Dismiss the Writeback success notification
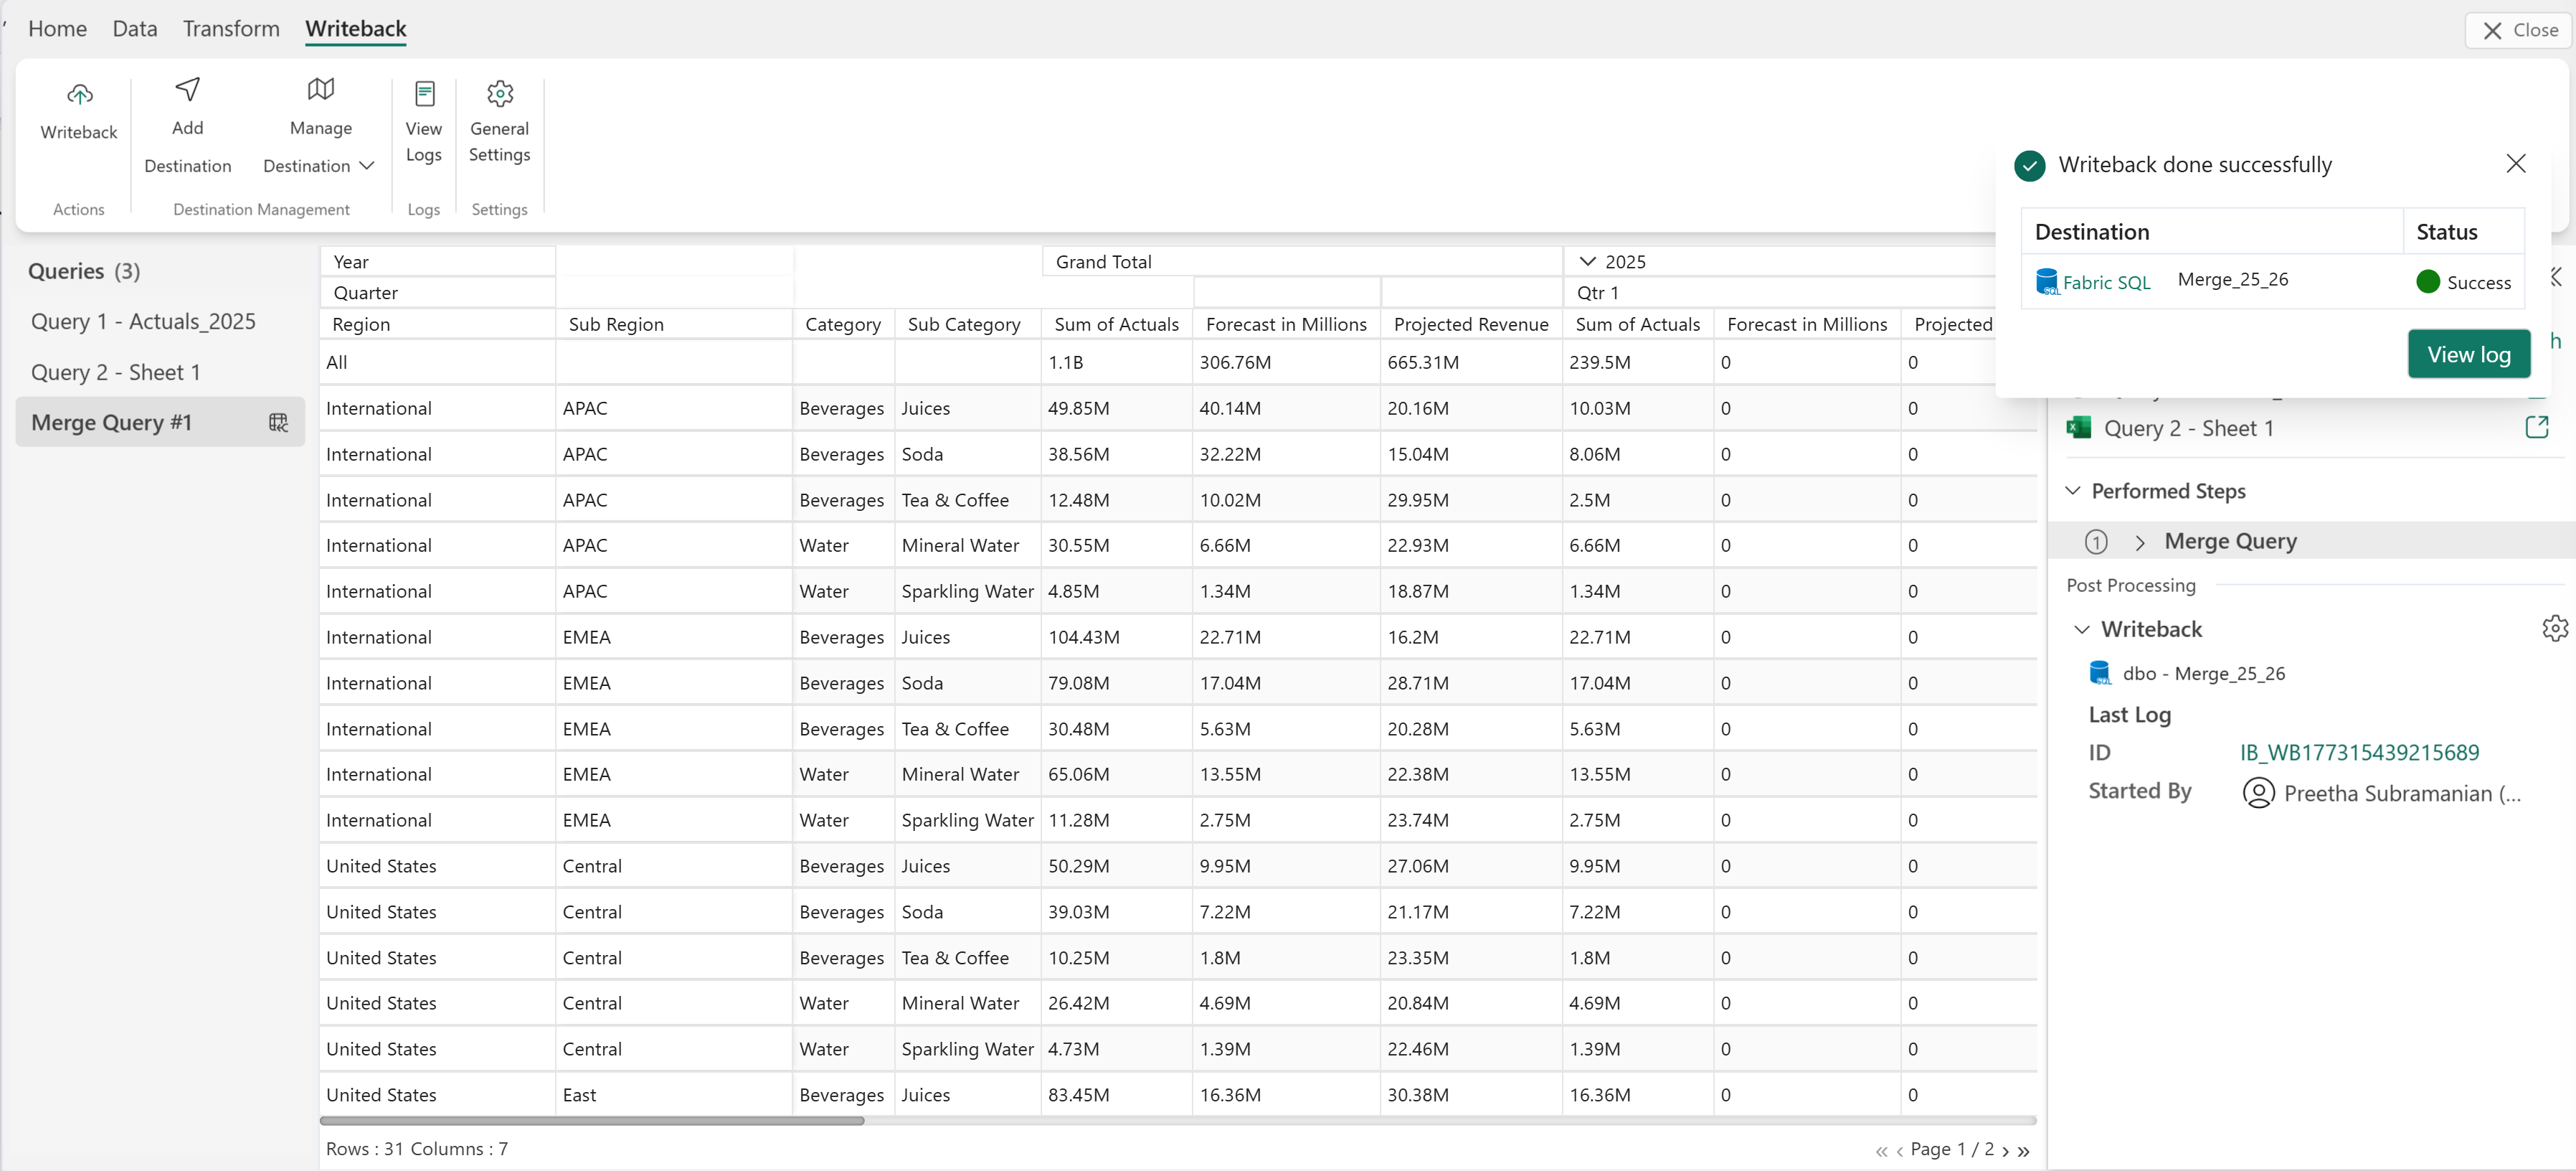This screenshot has width=2576, height=1171. 2516,164
